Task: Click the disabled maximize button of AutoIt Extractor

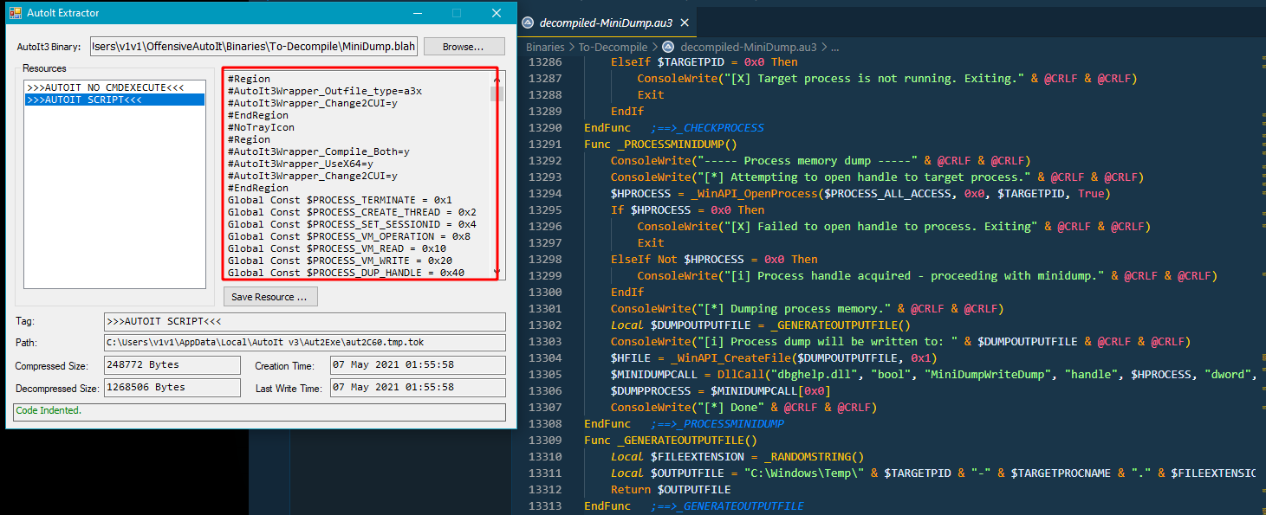Action: [457, 13]
